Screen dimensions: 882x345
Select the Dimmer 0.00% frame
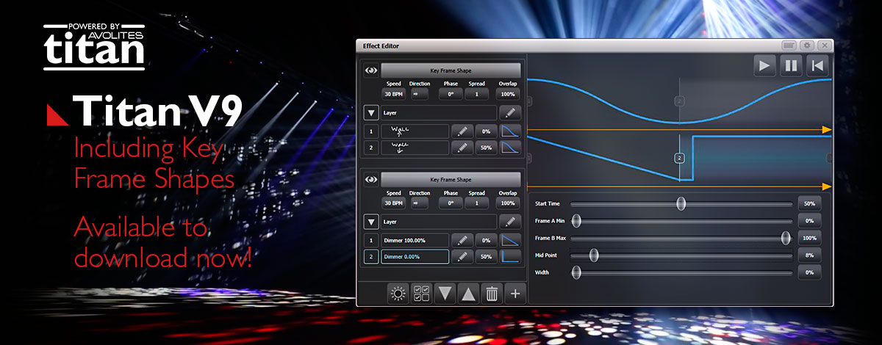point(415,256)
